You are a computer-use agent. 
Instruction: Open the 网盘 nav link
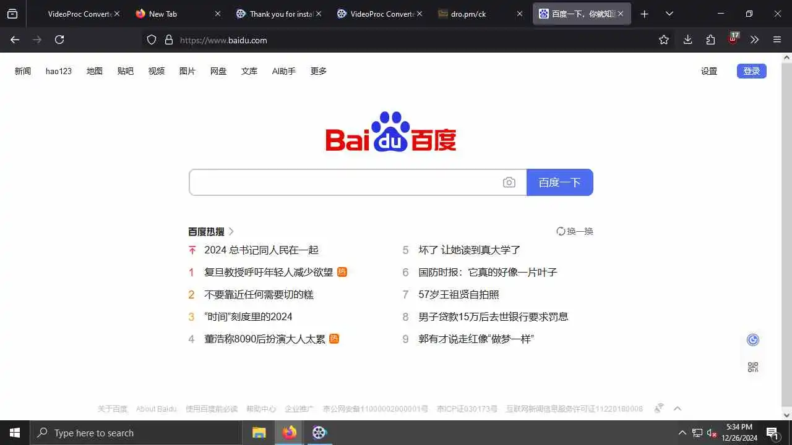click(218, 71)
